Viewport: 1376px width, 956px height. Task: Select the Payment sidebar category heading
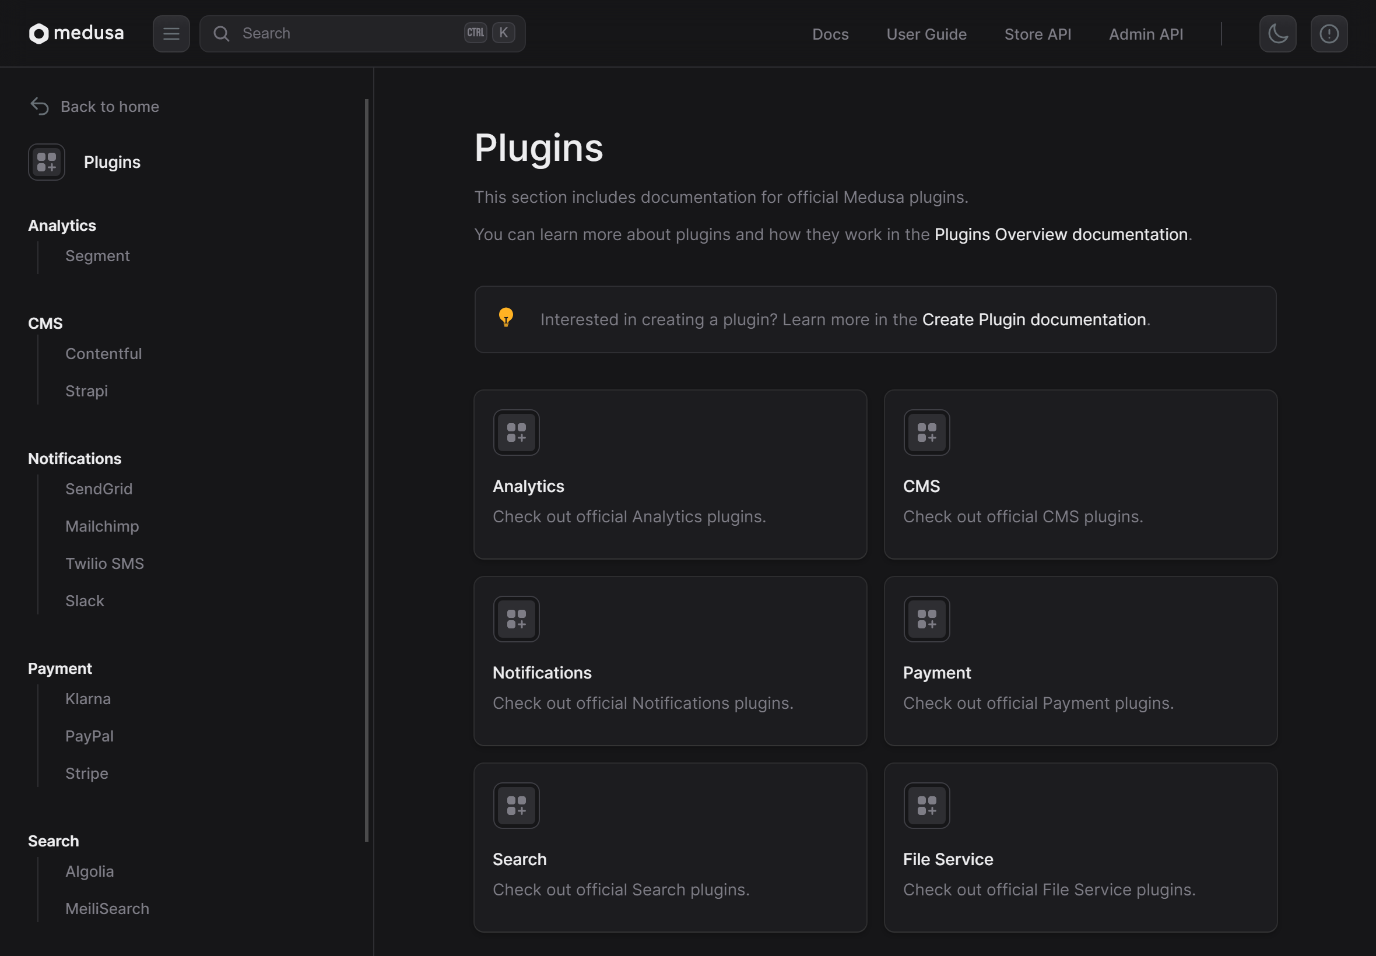click(60, 669)
